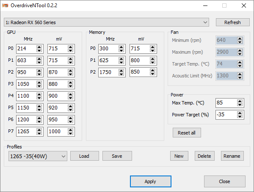Image resolution: width=254 pixels, height=192 pixels.
Task: Open the GPU selection dropdown
Action: tap(106, 22)
